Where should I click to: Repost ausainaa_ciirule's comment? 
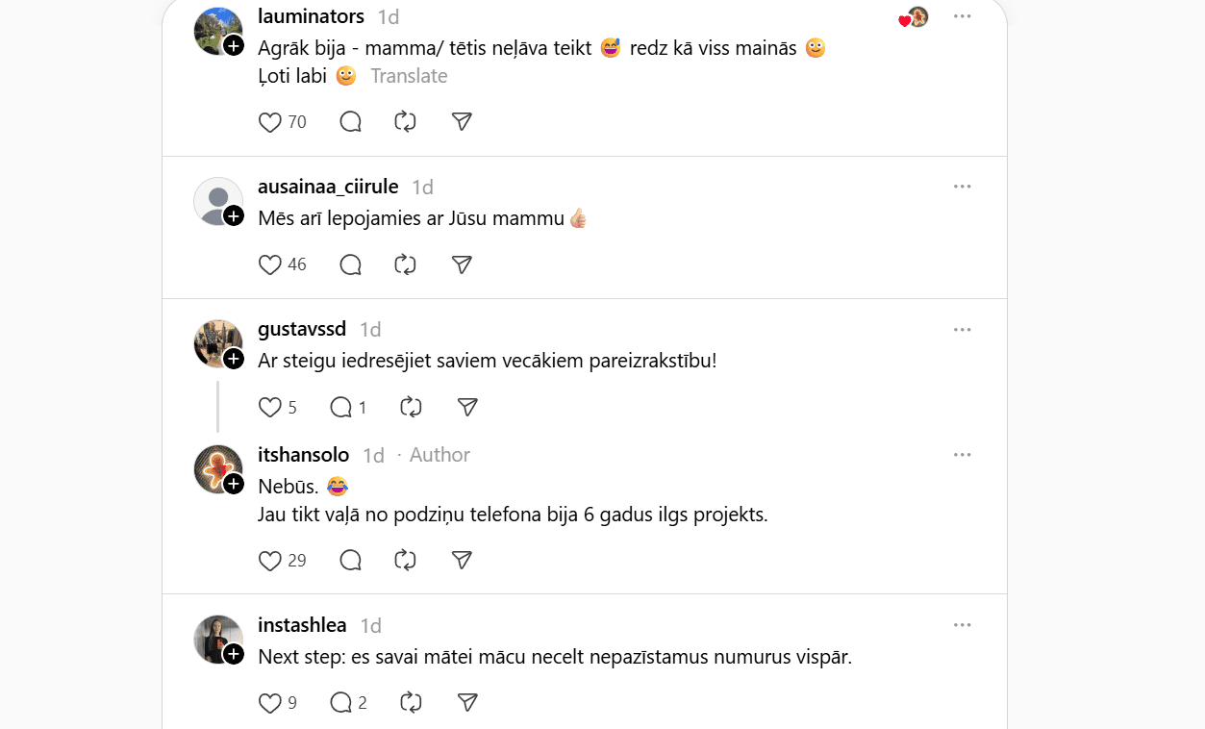405,264
